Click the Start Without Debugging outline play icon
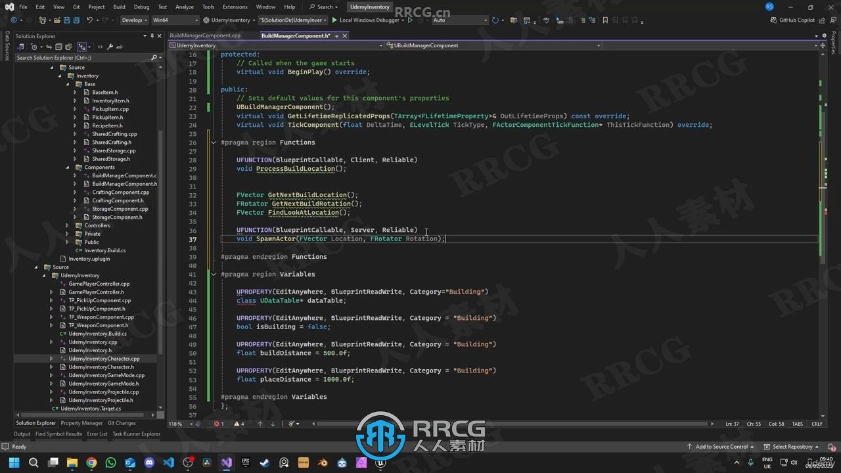This screenshot has height=473, width=841. pos(410,20)
